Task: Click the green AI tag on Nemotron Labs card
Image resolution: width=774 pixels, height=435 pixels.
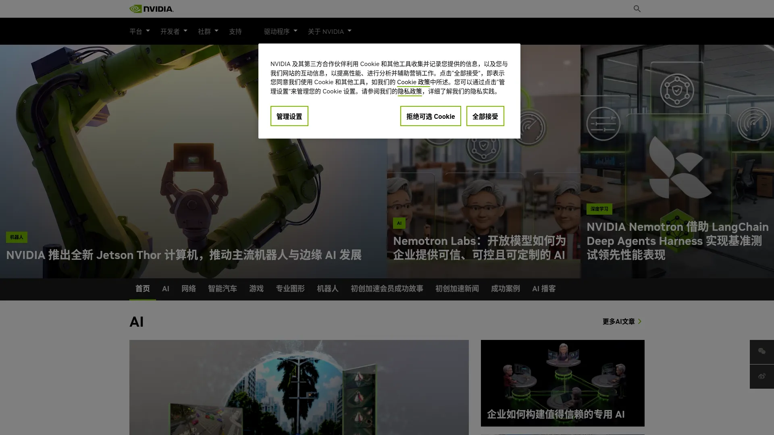Action: [x=399, y=223]
